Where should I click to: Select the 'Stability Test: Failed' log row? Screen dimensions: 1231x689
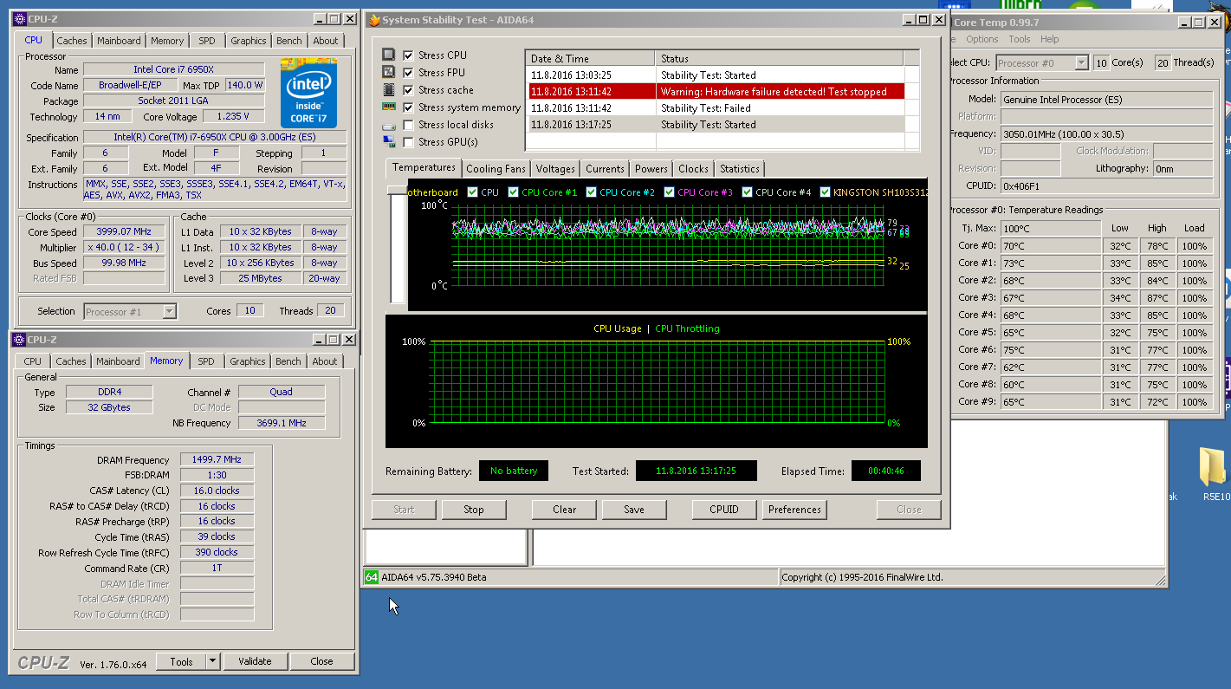(x=715, y=108)
